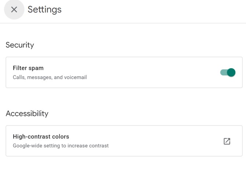Click the word 'spam' in Filter spam

[36, 68]
